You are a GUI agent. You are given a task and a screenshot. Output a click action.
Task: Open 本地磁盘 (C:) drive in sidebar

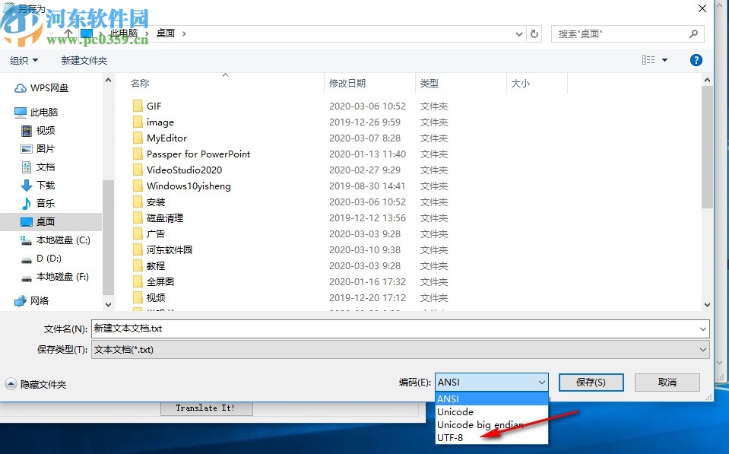coord(56,240)
